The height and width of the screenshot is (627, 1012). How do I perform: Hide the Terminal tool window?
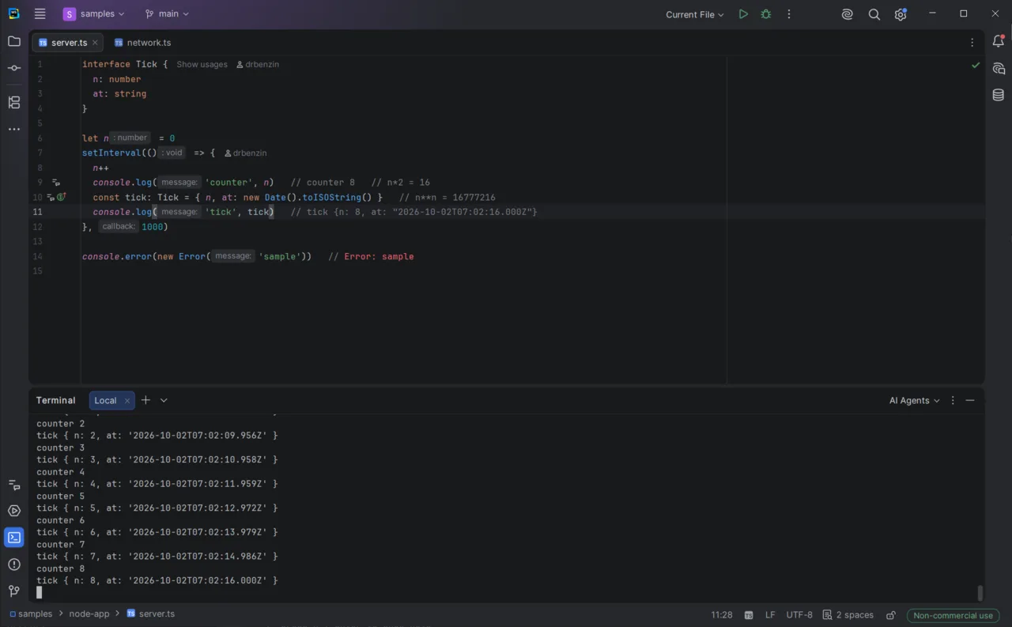970,400
